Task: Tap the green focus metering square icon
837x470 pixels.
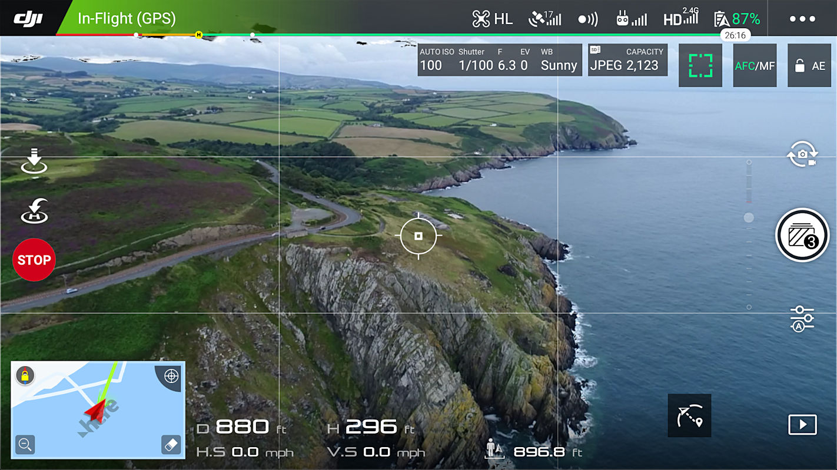Action: (700, 66)
